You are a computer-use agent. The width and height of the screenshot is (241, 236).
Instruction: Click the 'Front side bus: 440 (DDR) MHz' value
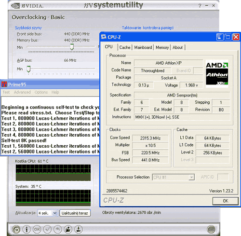click(77, 34)
